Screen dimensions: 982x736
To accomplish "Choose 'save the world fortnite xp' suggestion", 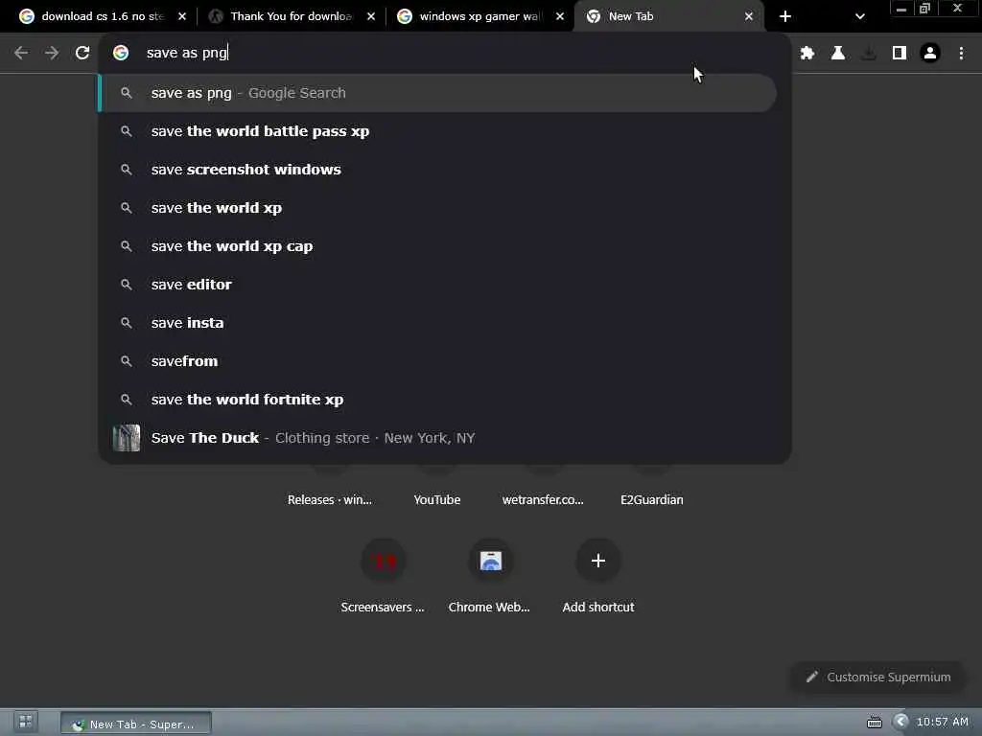I will pos(437,400).
